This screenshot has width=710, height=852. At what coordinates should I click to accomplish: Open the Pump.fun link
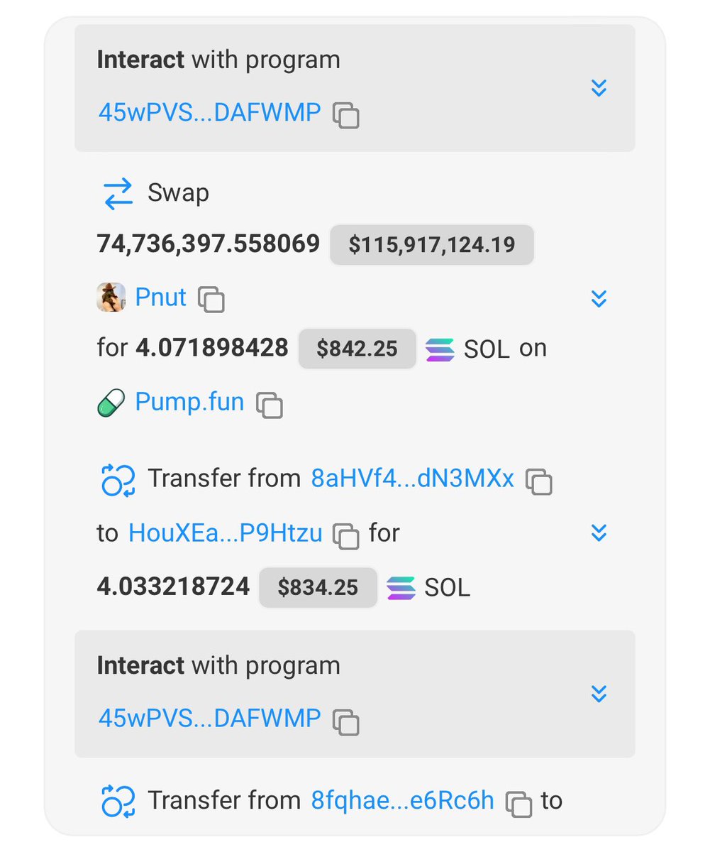coord(189,402)
